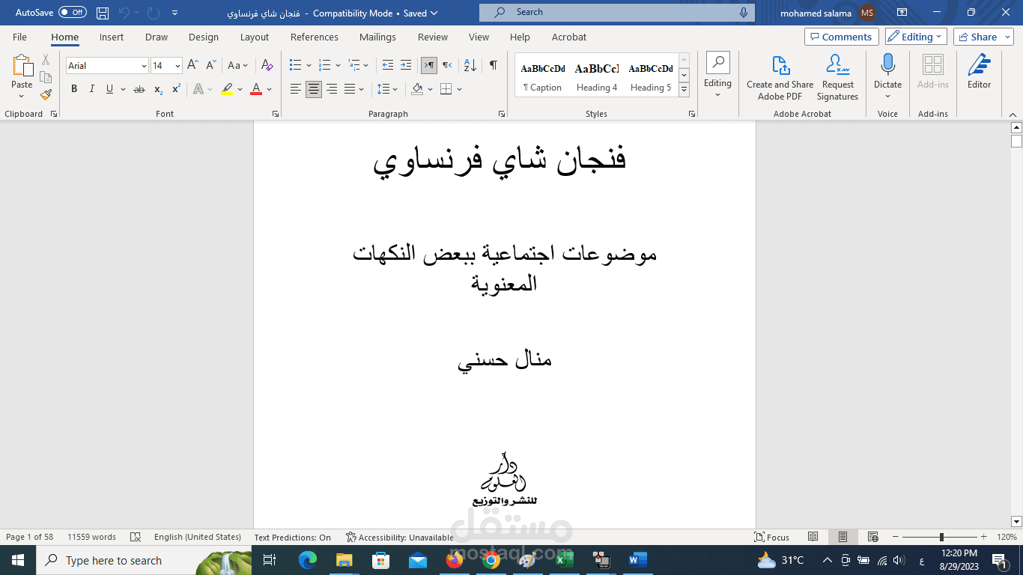Screen dimensions: 1023x575
Task: Sort the selected text alphabetically
Action: pos(470,65)
